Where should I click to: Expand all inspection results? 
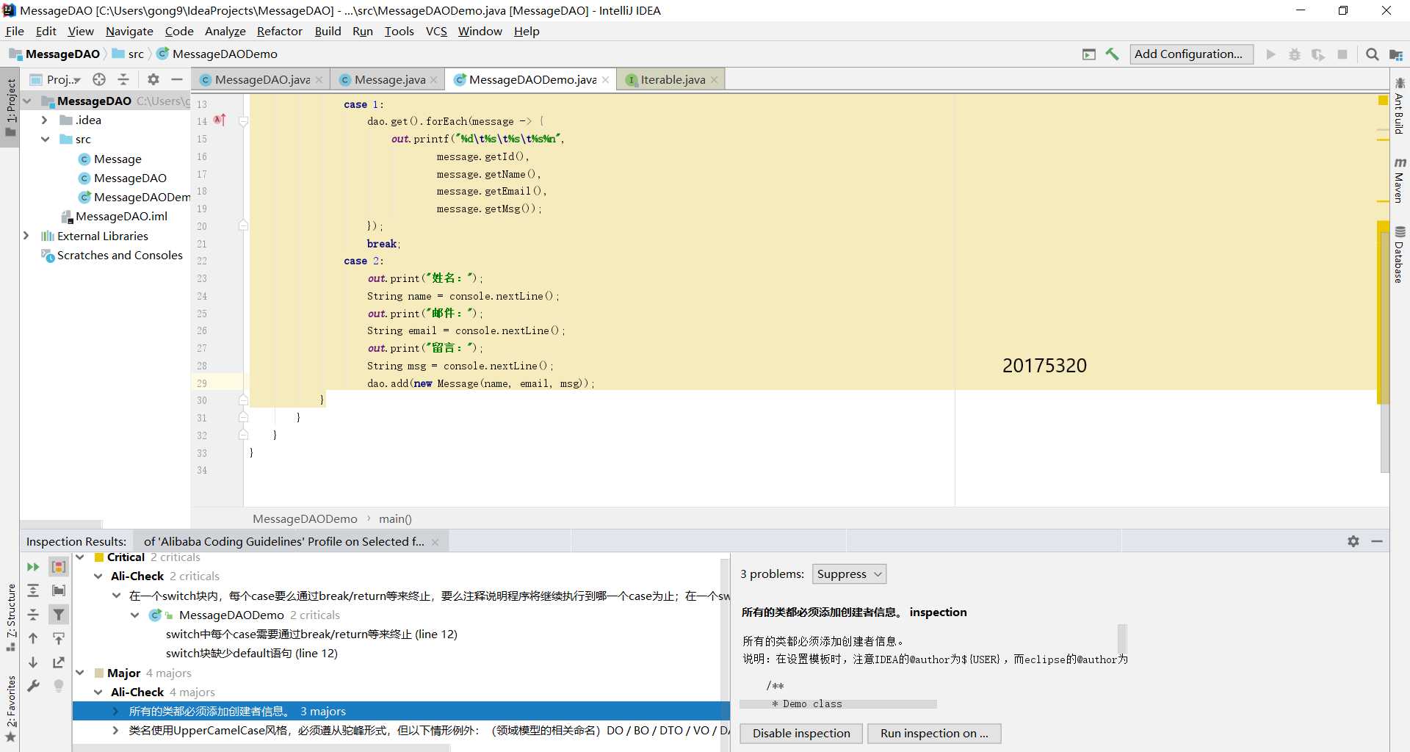33,590
